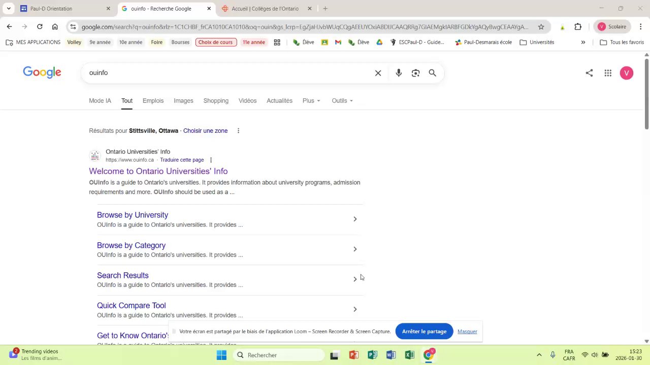
Task: Expand the Quick Compare Tool chevron
Action: click(355, 309)
